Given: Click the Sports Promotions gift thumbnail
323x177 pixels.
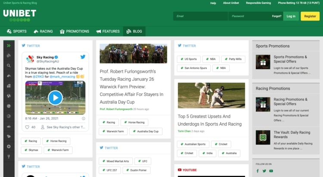Looking at the screenshot, I should [263, 62].
